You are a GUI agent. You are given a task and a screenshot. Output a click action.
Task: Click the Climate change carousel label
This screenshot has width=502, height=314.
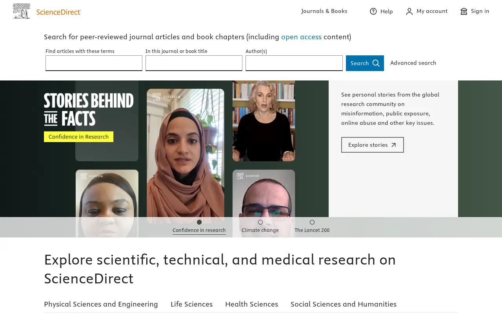(x=260, y=230)
